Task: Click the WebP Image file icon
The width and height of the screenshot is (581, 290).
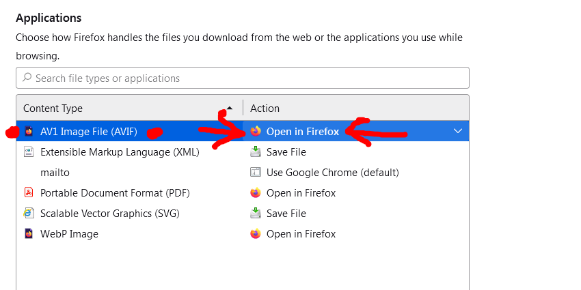Action: tap(29, 234)
